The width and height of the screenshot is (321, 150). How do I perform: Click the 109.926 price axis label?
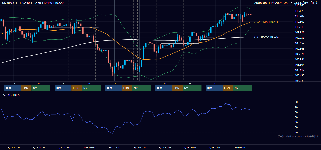click(x=300, y=32)
